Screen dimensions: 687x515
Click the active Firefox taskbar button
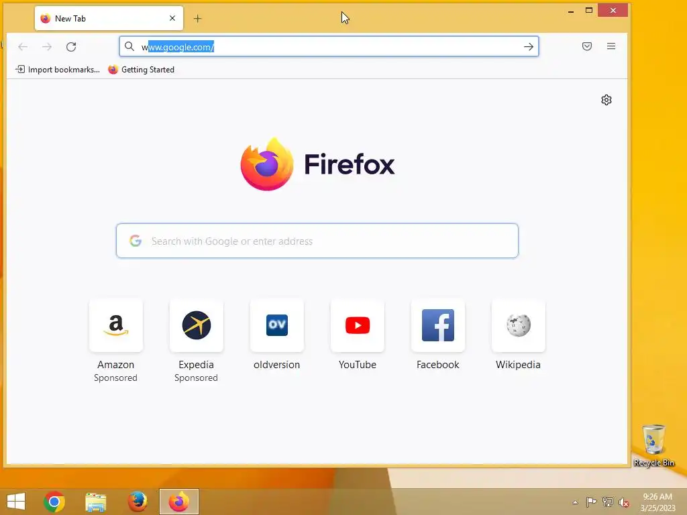[x=178, y=502]
